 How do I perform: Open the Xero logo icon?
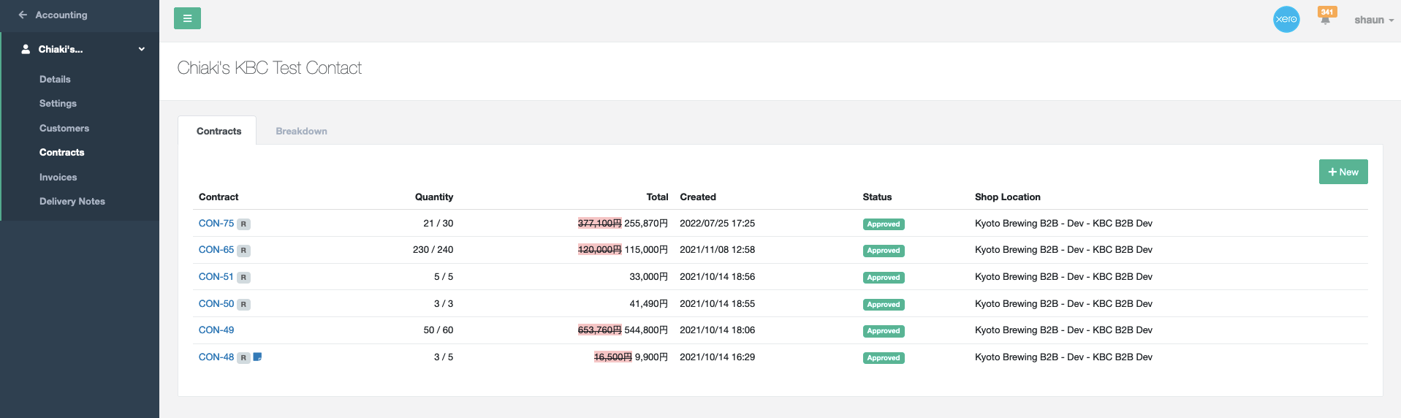(1286, 19)
